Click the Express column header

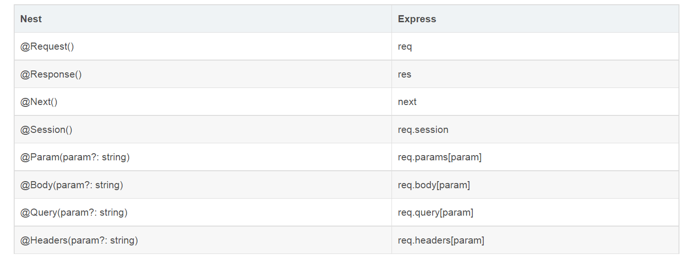417,19
